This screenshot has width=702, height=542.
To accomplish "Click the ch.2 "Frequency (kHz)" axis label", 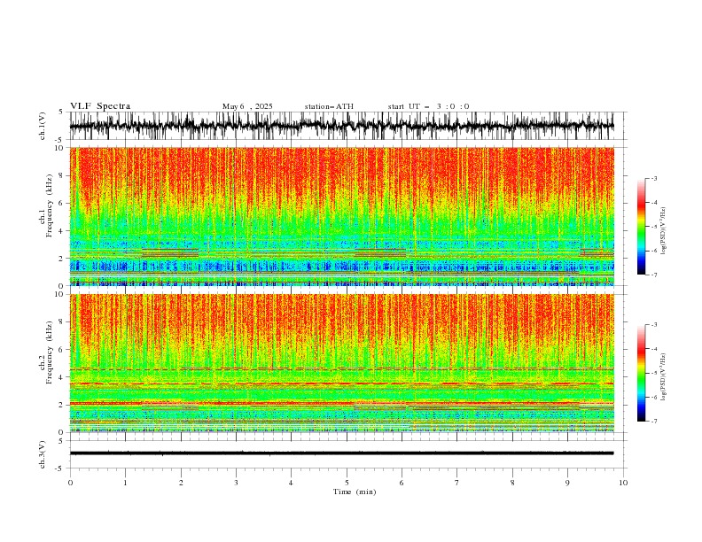I will coord(49,352).
